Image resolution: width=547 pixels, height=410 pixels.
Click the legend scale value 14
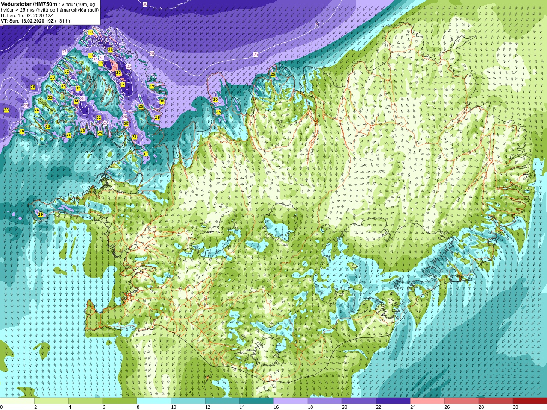pos(242,407)
